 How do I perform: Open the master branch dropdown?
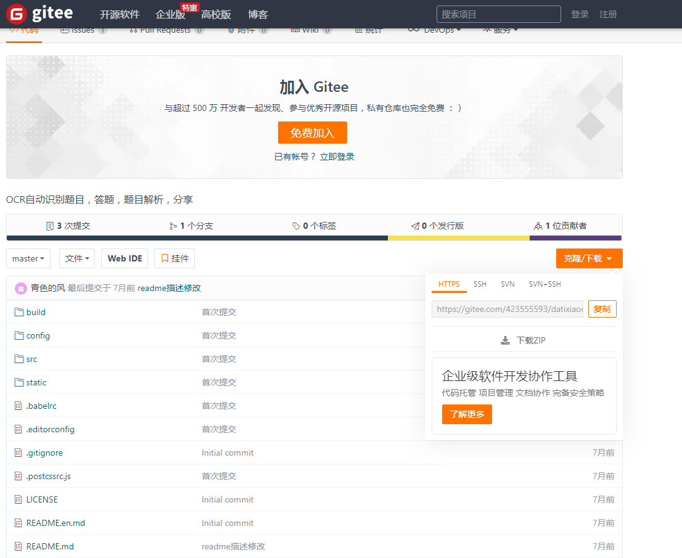pyautogui.click(x=28, y=258)
